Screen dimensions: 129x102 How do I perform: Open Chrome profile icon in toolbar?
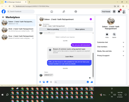point(123,6)
